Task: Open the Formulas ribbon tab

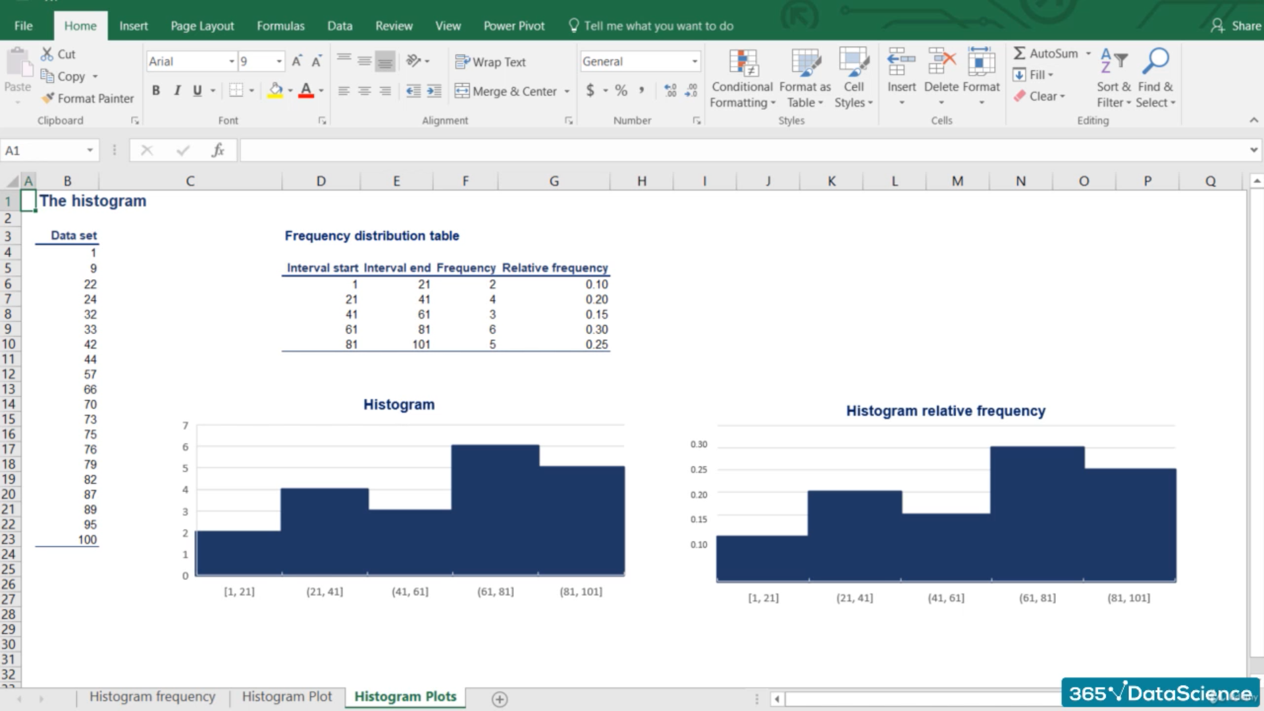Action: coord(280,26)
